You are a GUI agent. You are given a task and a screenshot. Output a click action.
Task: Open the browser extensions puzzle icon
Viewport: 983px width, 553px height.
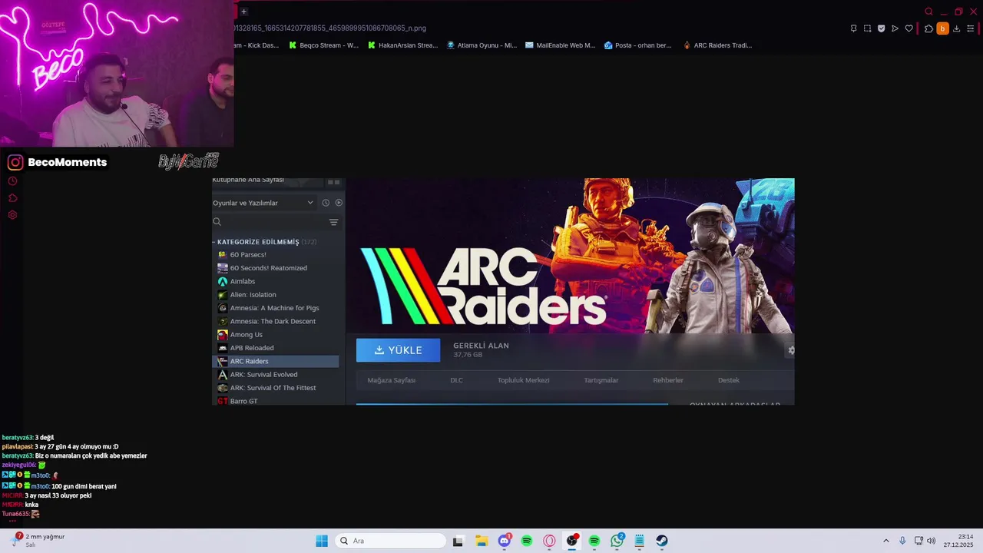[x=928, y=28]
